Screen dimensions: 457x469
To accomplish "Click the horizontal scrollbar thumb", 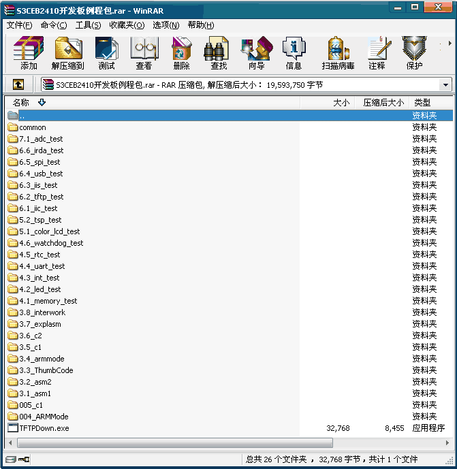I will tap(175, 442).
